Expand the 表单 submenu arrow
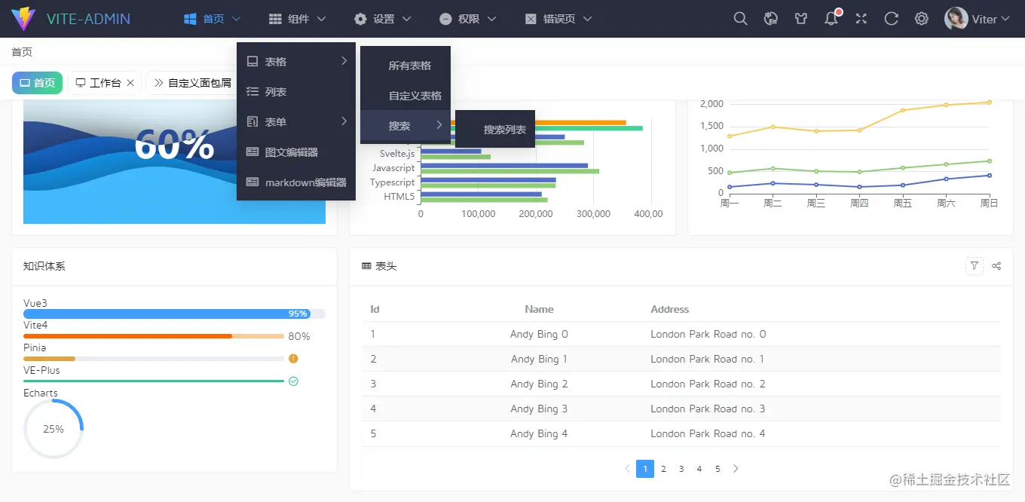This screenshot has height=502, width=1025. tap(344, 121)
